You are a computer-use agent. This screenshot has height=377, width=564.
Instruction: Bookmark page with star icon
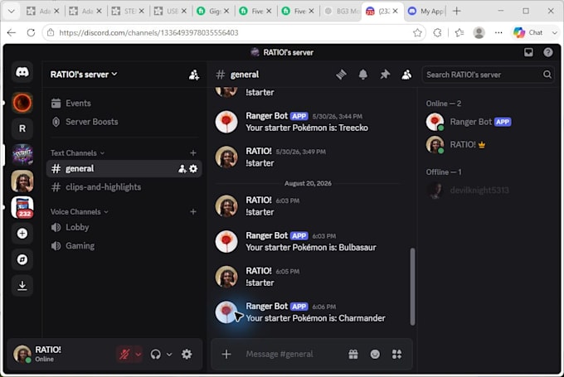tap(417, 32)
